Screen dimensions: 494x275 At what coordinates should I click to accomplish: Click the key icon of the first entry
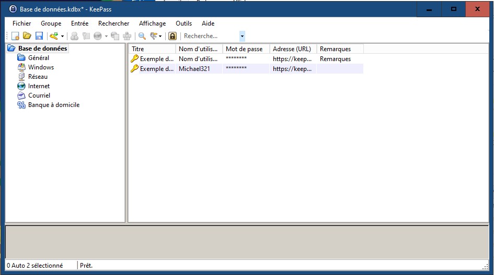134,58
